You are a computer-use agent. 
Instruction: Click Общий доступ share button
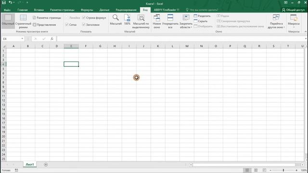coord(293,10)
